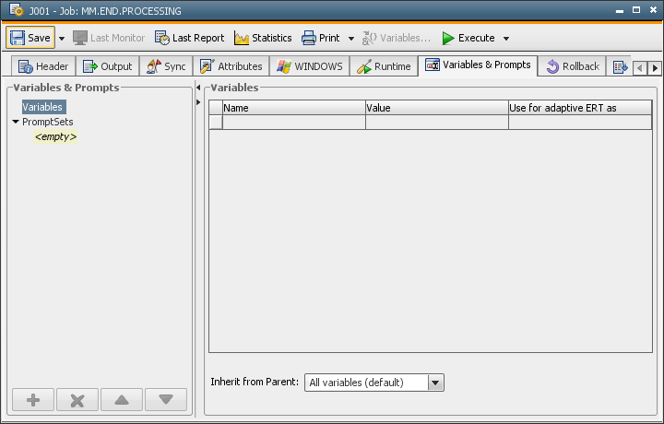Image resolution: width=664 pixels, height=424 pixels.
Task: Switch to the Output tab
Action: point(108,66)
